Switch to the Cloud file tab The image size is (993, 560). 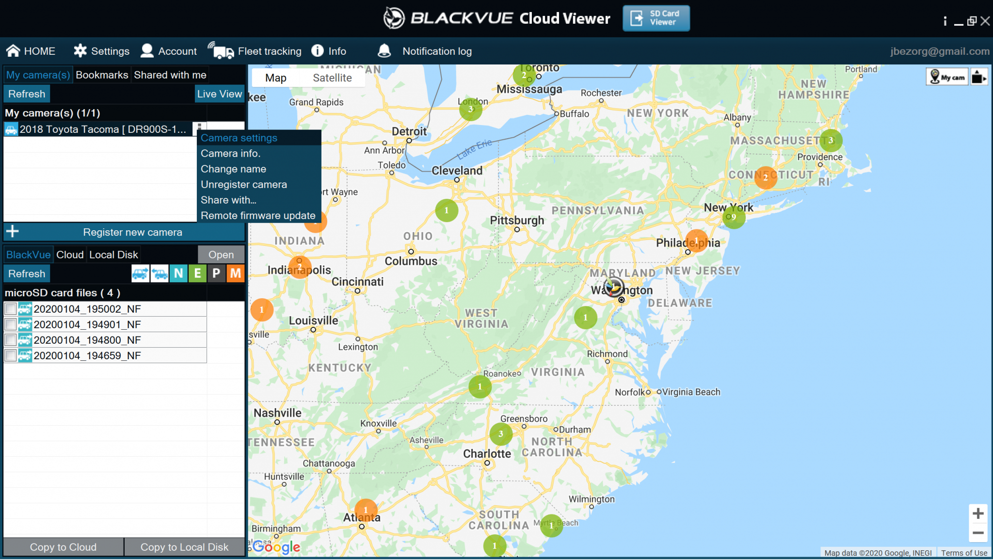70,255
